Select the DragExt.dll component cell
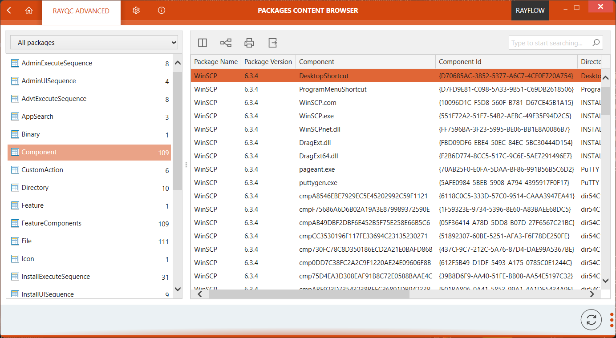Viewport: 616px width, 338px height. tap(365, 143)
